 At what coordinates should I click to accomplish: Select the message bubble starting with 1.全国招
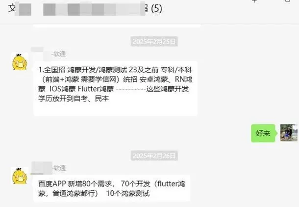115,88
